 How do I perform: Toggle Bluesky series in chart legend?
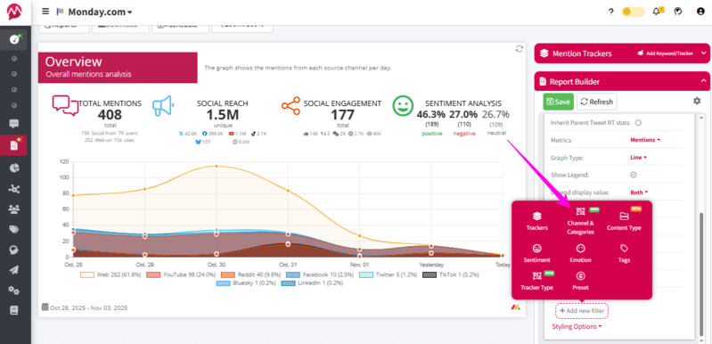click(x=246, y=283)
